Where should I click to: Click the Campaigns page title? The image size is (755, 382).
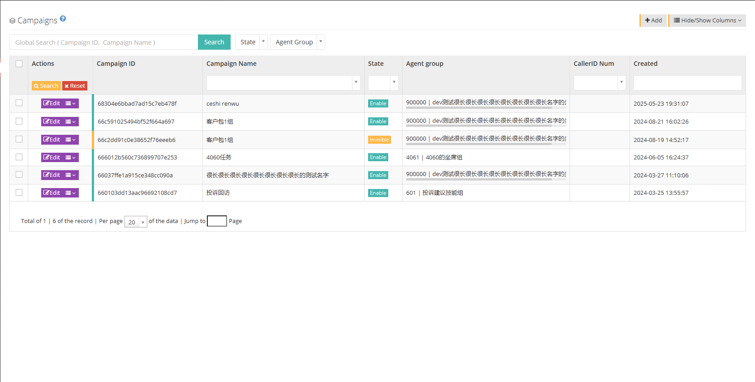(x=37, y=20)
